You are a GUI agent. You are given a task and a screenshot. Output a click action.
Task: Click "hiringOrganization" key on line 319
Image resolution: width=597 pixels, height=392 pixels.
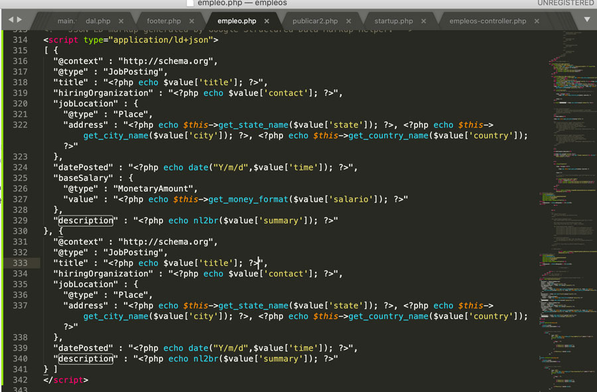(103, 94)
